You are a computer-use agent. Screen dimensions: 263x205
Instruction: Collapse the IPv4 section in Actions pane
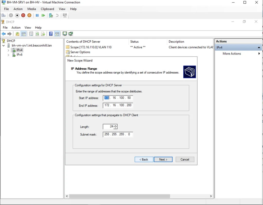point(259,47)
